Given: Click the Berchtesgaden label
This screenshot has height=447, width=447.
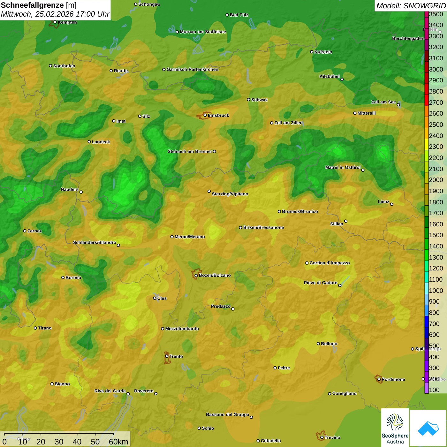Looking at the screenshot, I should [x=408, y=38].
